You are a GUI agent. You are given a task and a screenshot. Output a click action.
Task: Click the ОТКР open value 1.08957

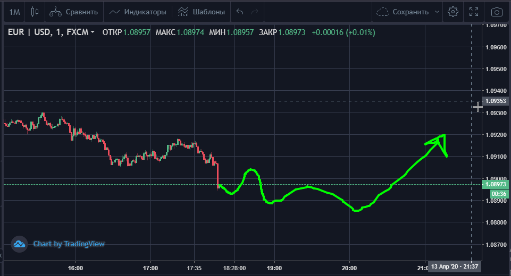tap(137, 32)
